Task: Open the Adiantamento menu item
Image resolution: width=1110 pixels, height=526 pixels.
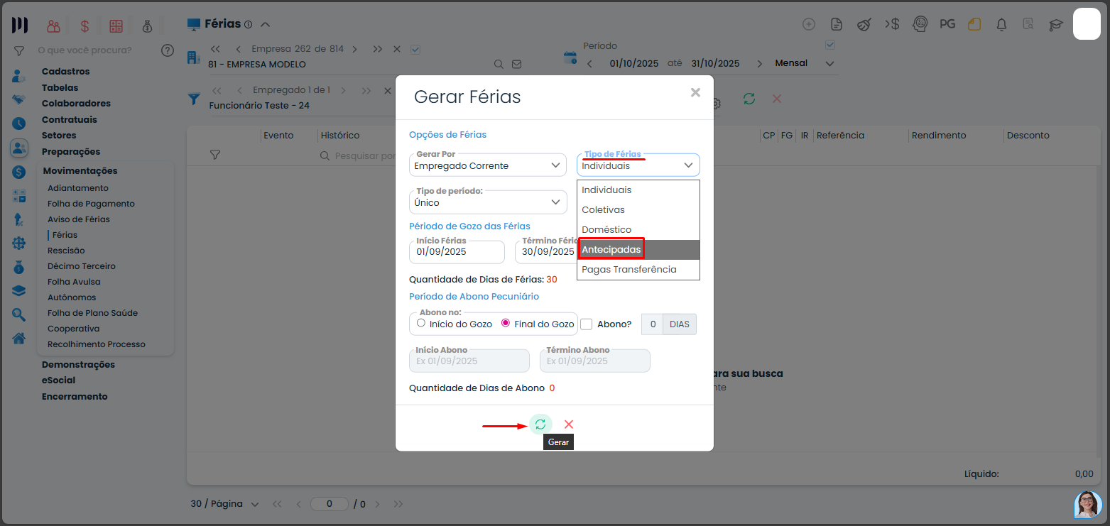Action: point(78,188)
